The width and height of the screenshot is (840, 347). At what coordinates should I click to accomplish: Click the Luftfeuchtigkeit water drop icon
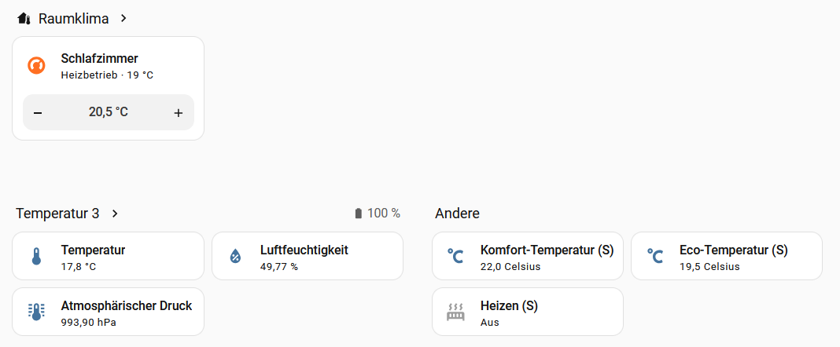point(235,257)
